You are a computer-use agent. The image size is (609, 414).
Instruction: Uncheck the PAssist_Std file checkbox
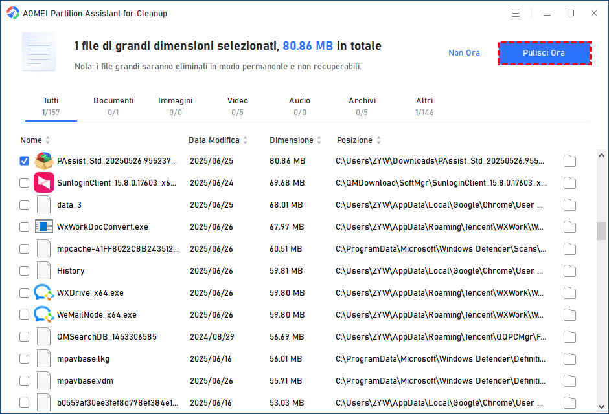click(x=24, y=161)
